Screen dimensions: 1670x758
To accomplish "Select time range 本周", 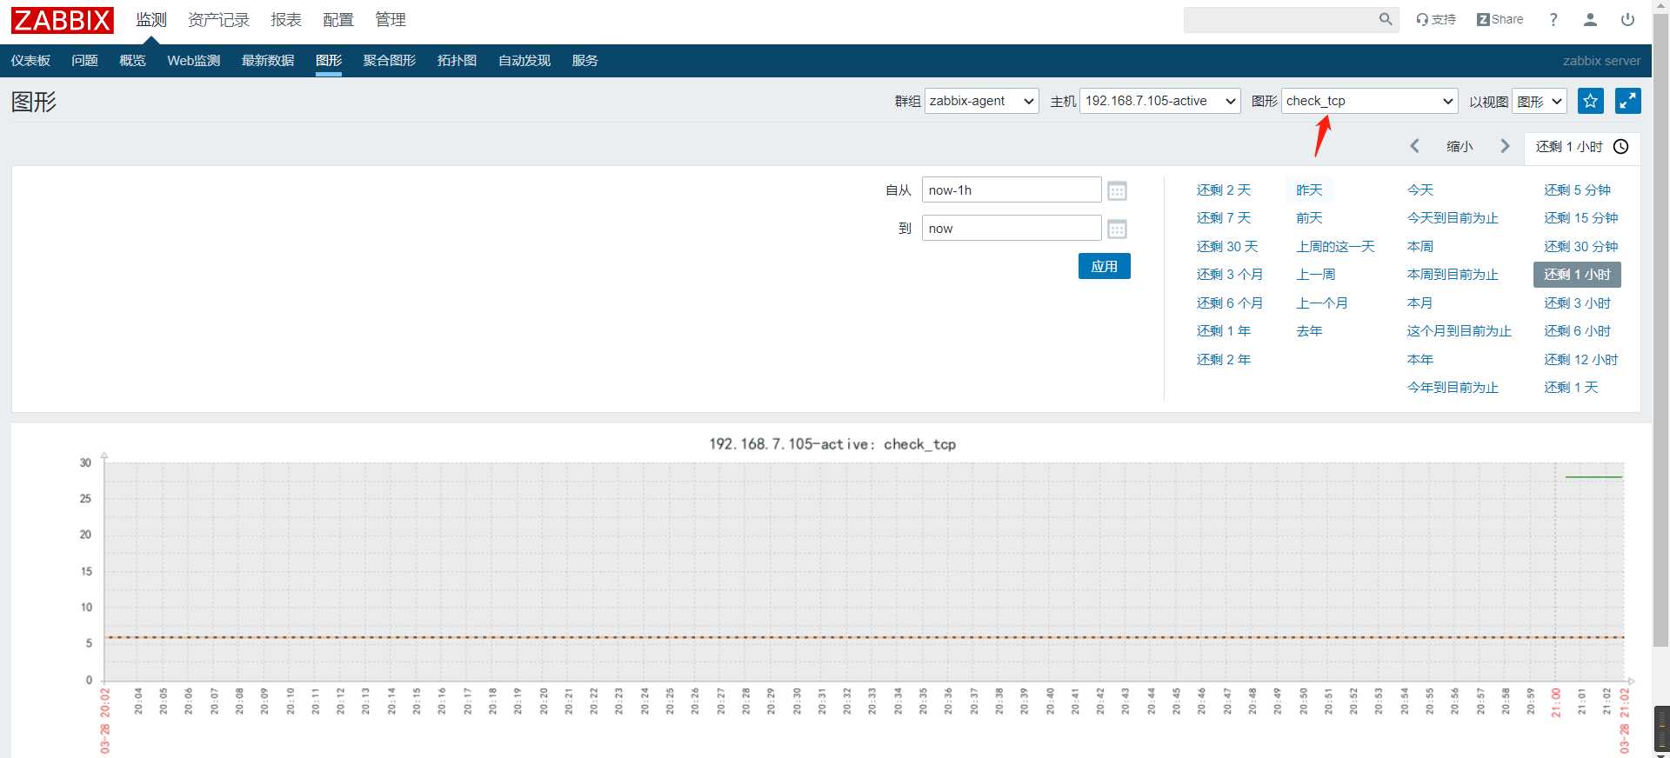I will click(x=1420, y=246).
